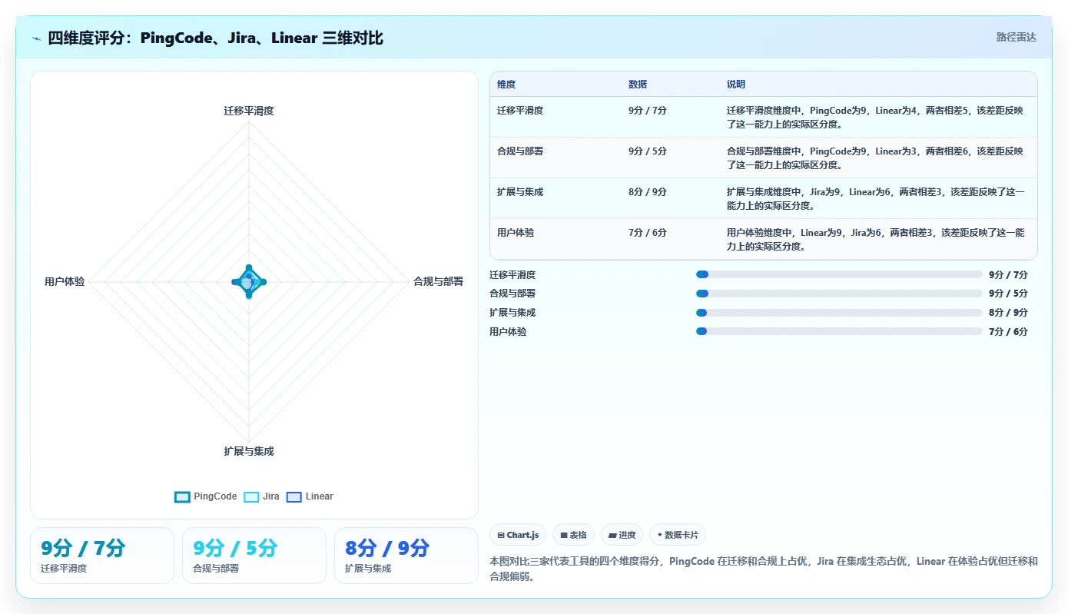Image resolution: width=1068 pixels, height=614 pixels.
Task: Click the summary paragraph beginning 本图对比三家
Action: [x=764, y=569]
